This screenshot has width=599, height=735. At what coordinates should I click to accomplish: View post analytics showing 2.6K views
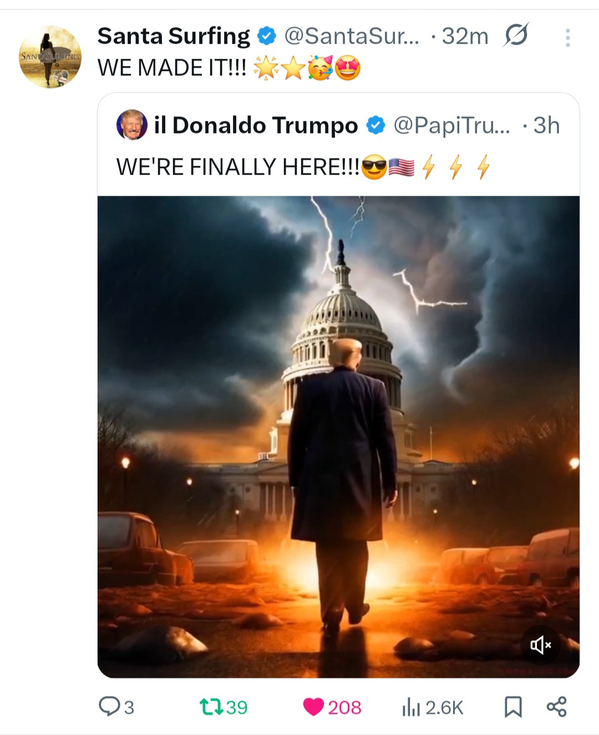tap(433, 707)
